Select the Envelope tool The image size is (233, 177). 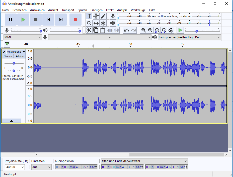pyautogui.click(x=96, y=16)
